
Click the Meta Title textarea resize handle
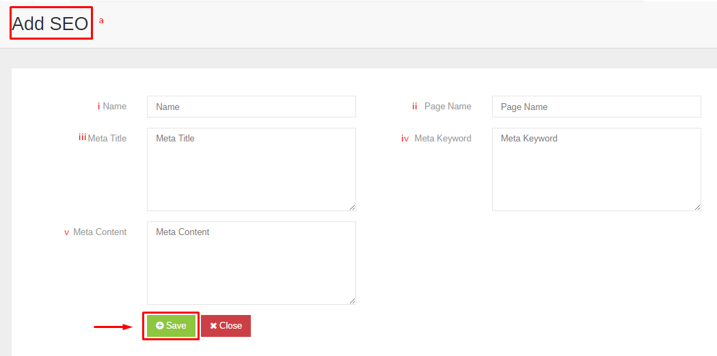352,207
